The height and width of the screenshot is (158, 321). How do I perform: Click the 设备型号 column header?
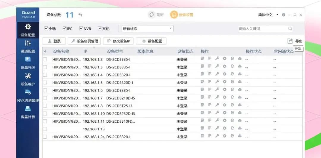coord(115,51)
